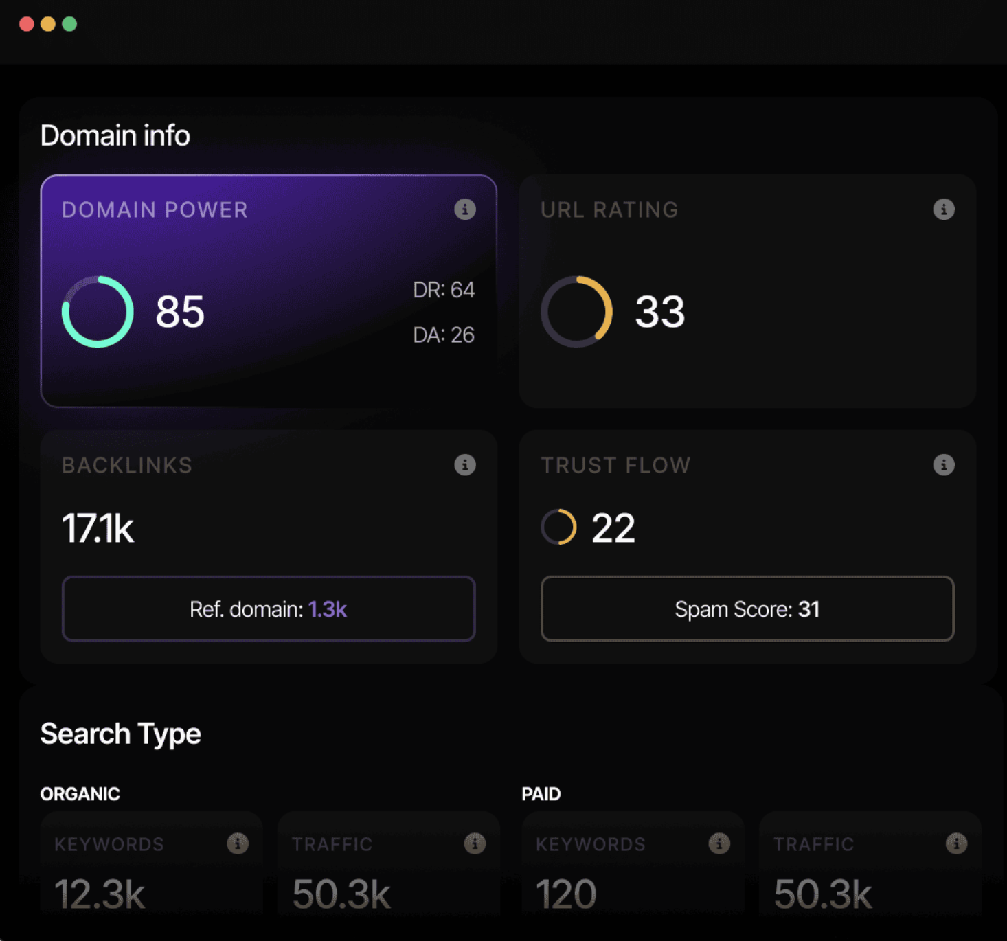Click the Ref. domain 1.3k button
Screen dimensions: 1007x941
click(269, 609)
